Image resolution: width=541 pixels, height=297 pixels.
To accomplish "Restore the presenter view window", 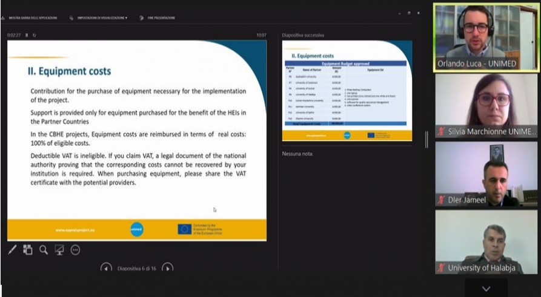I will click(409, 13).
